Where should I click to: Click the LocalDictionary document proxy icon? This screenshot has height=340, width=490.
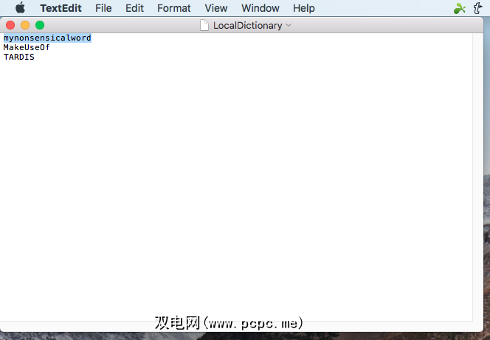(204, 25)
